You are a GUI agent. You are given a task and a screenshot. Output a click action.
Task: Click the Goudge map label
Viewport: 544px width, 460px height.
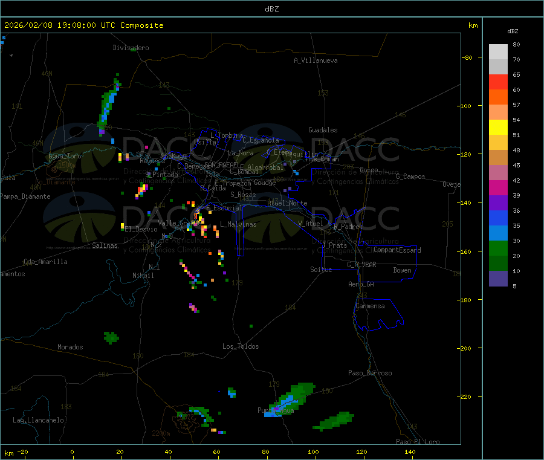(265, 183)
